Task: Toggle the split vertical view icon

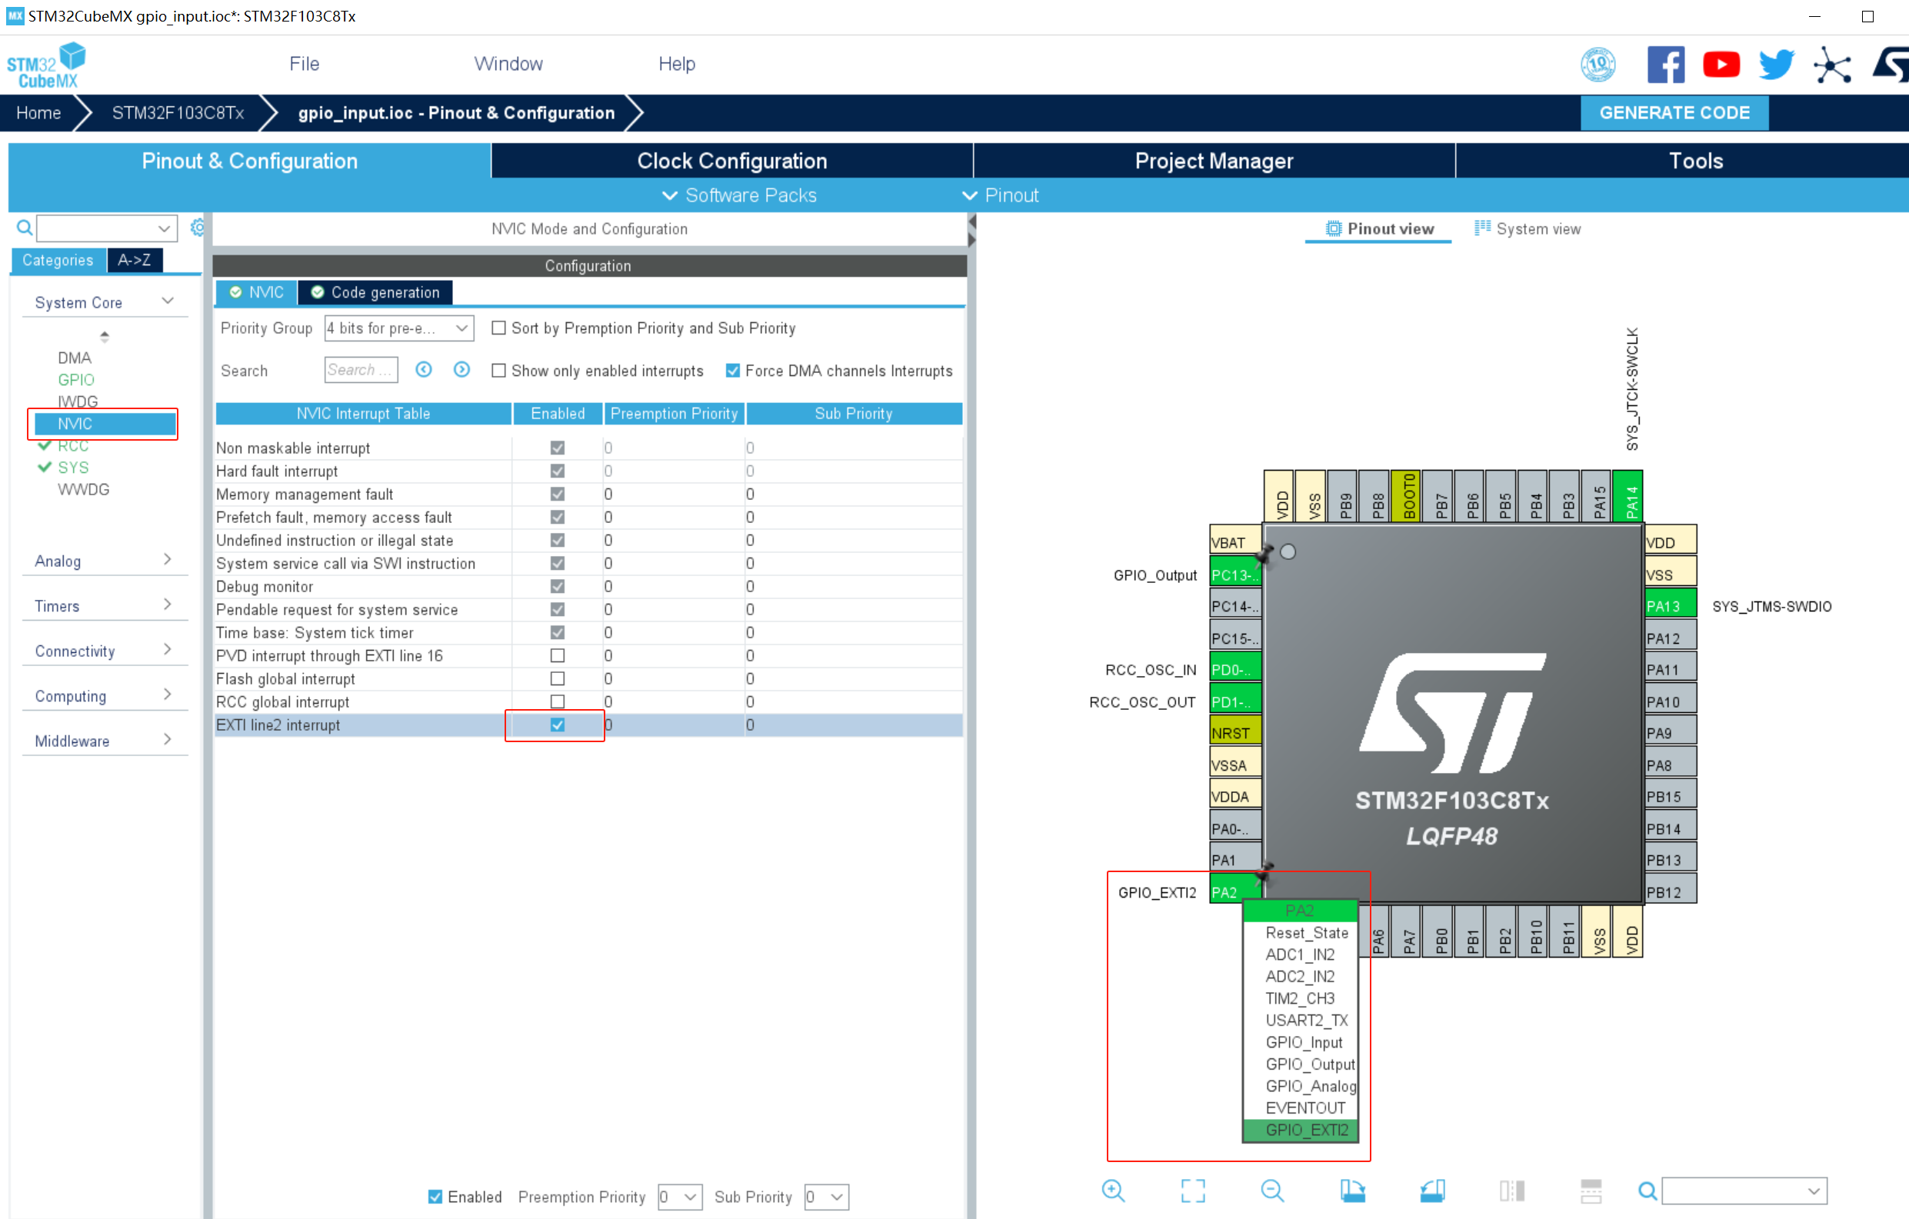Action: tap(1512, 1190)
